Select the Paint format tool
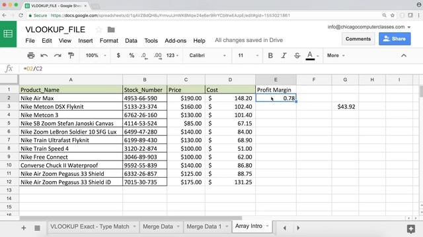Viewport: 423px width, 237px height. (71, 55)
